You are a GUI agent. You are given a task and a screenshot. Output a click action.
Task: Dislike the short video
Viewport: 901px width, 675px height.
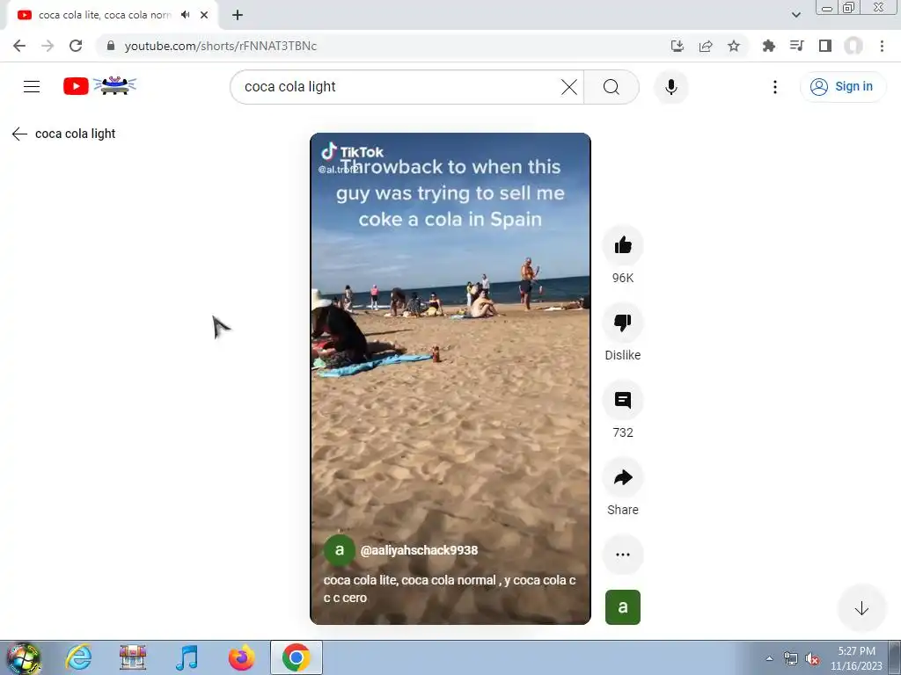623,323
